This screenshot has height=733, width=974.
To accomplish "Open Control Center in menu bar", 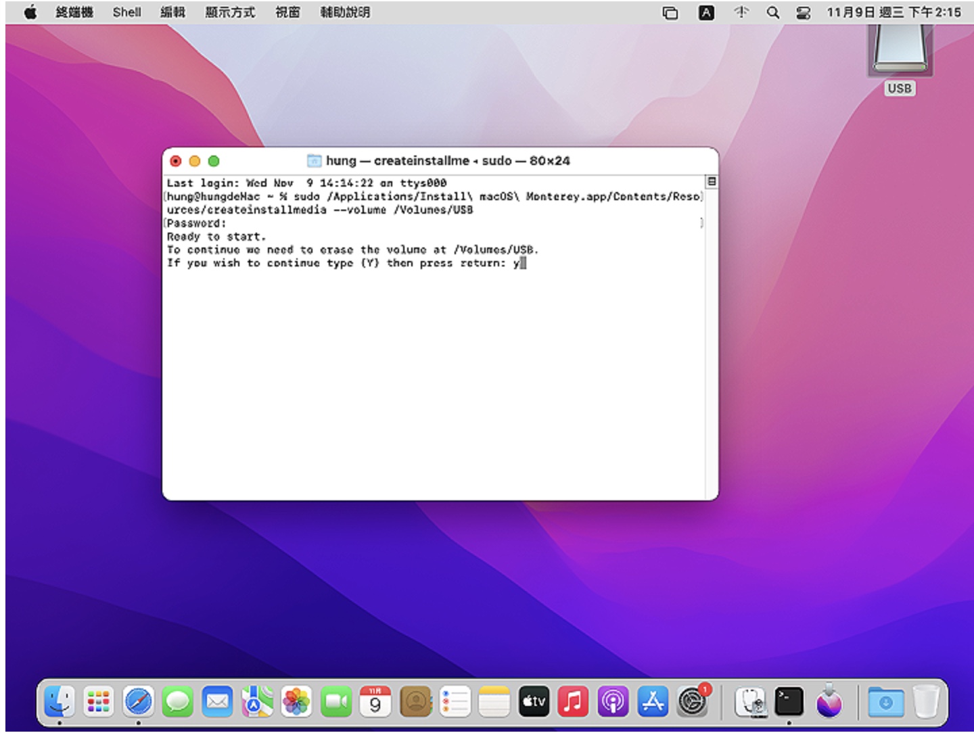I will pyautogui.click(x=804, y=13).
